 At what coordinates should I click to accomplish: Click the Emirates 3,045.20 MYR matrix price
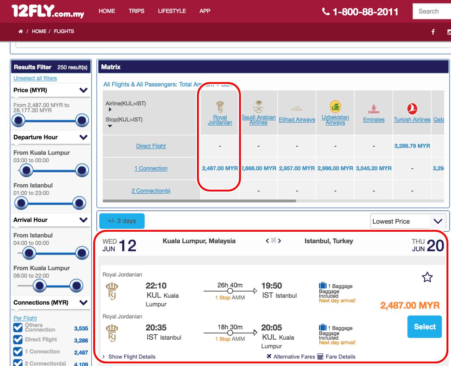point(374,169)
